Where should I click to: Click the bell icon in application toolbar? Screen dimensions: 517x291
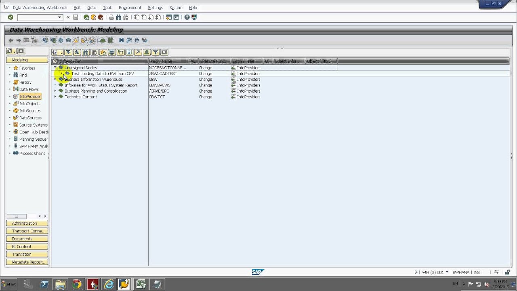tap(103, 40)
